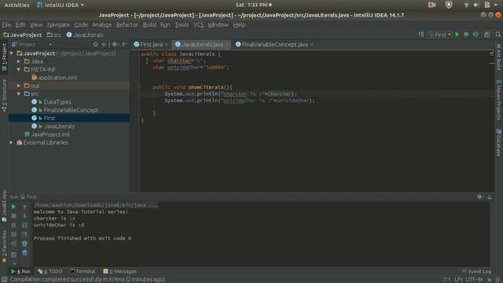Hide the Project panel with the hide icon
Screen dimensions: 503x283
[124, 44]
